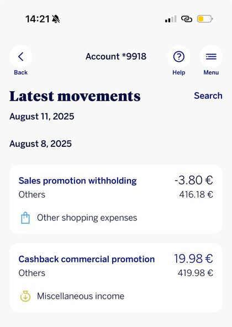The height and width of the screenshot is (327, 232).
Task: Tap the -3.80 € amount
Action: pos(194,180)
